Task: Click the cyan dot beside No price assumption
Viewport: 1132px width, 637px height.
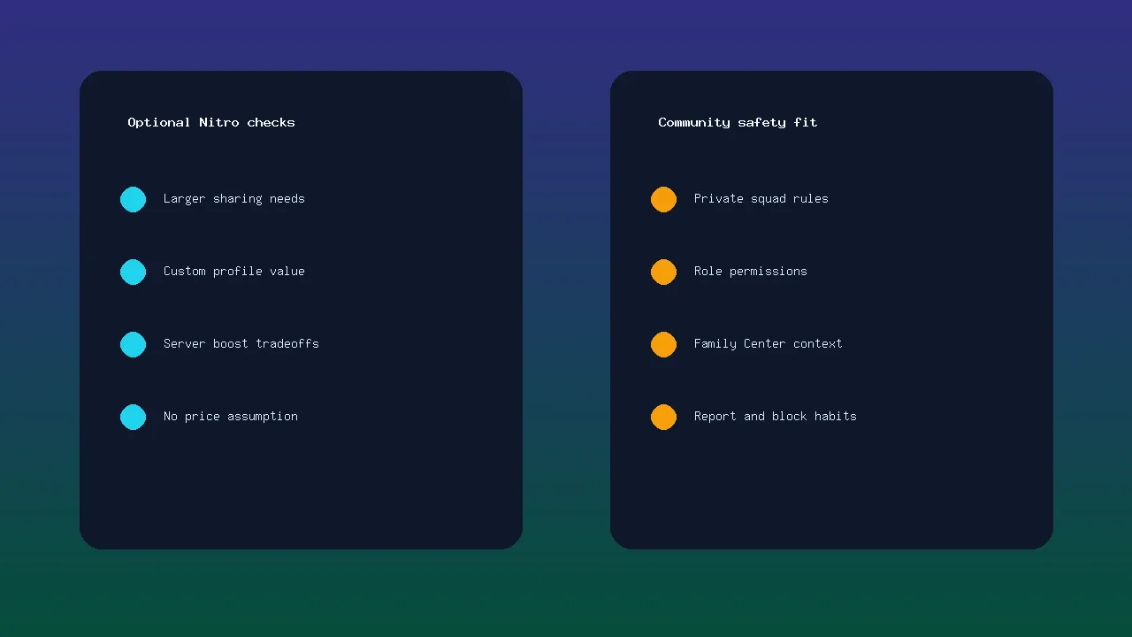Action: pyautogui.click(x=133, y=417)
